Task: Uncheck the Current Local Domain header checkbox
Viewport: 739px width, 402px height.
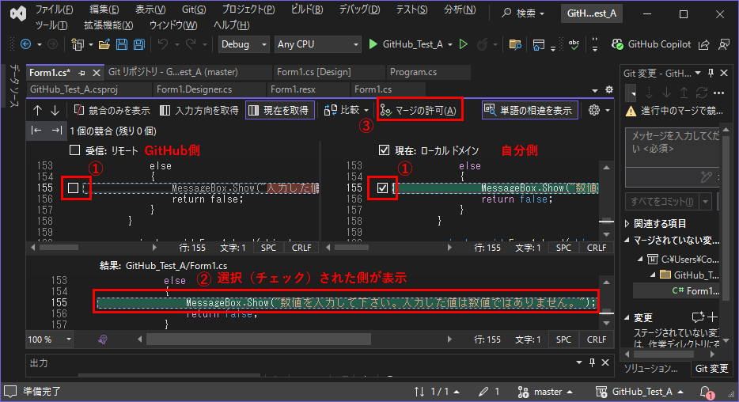Action: pos(384,150)
